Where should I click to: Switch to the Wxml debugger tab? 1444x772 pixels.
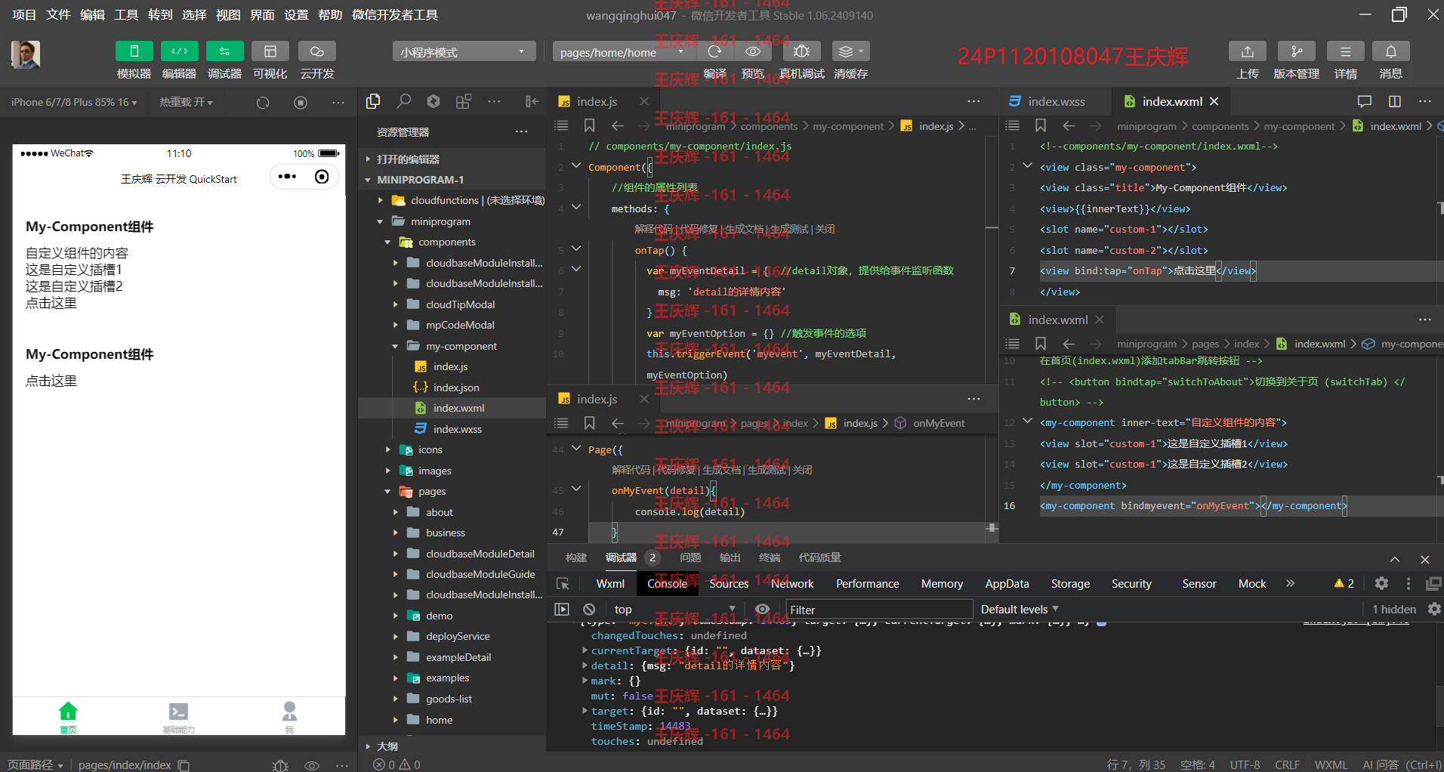[x=610, y=584]
